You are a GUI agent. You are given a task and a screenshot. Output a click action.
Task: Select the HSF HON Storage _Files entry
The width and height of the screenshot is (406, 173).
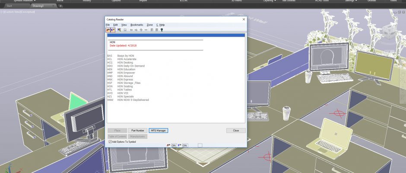(124, 83)
